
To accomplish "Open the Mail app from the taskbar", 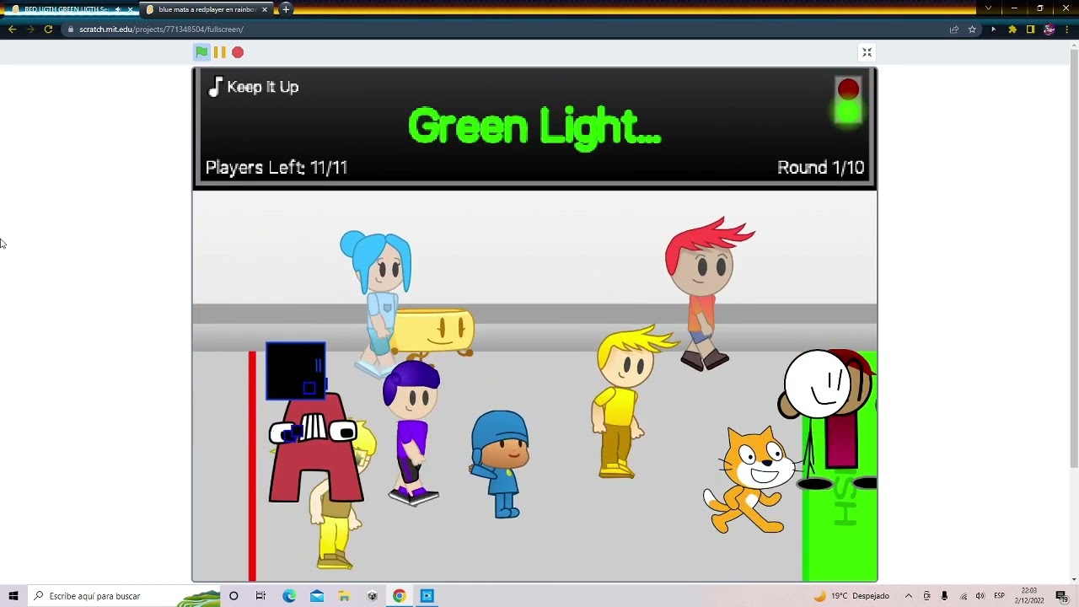I will (x=317, y=596).
